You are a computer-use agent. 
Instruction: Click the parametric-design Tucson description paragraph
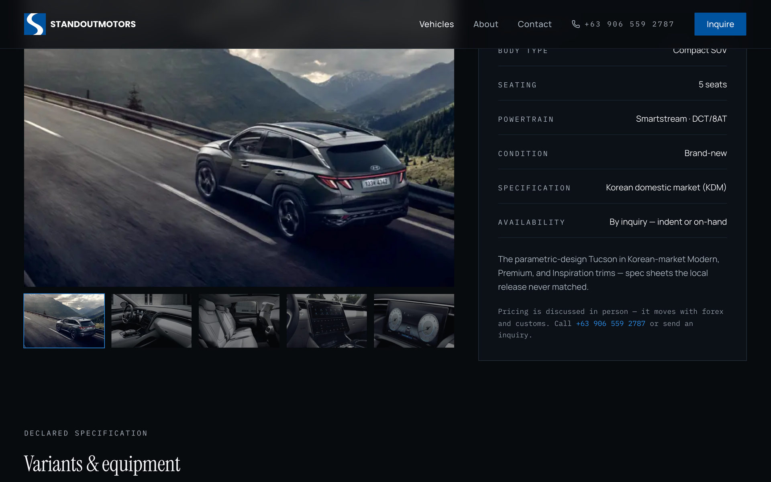coord(608,273)
